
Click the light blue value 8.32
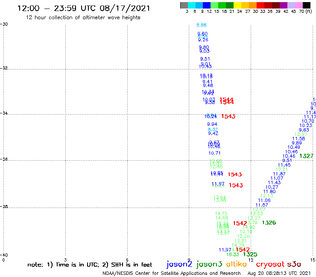[213, 130]
